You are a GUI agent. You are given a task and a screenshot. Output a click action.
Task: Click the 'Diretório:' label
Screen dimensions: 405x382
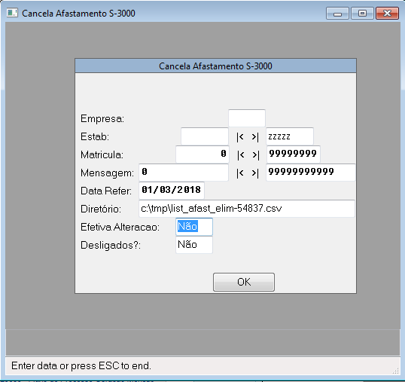(x=101, y=209)
